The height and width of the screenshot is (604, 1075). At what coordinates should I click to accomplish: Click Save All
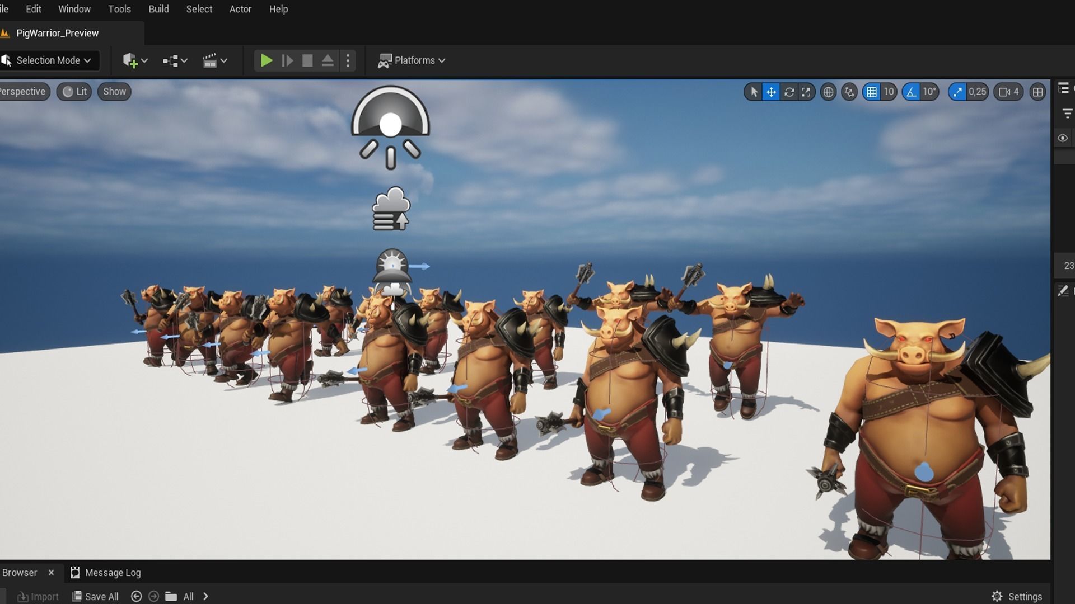[x=96, y=597]
